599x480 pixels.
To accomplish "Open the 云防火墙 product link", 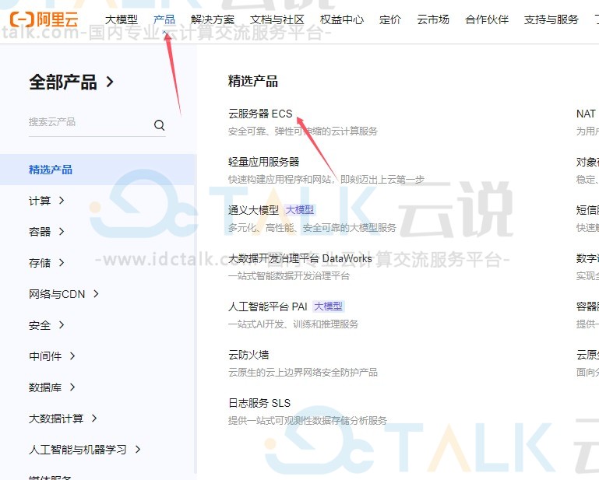I will [x=248, y=355].
